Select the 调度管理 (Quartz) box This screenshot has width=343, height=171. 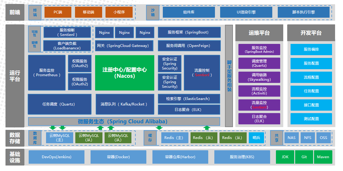click(x=259, y=63)
